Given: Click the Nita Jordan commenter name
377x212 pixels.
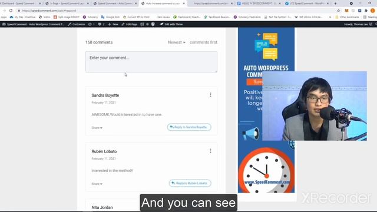Looking at the screenshot, I should pyautogui.click(x=102, y=207).
